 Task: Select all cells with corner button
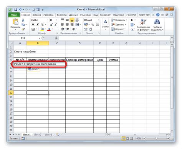(11, 44)
